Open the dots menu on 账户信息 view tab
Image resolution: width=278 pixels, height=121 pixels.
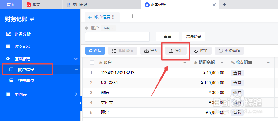click(113, 17)
